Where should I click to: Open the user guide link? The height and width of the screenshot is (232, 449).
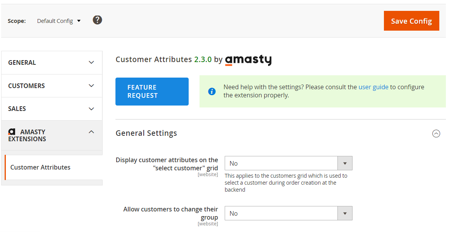[373, 87]
